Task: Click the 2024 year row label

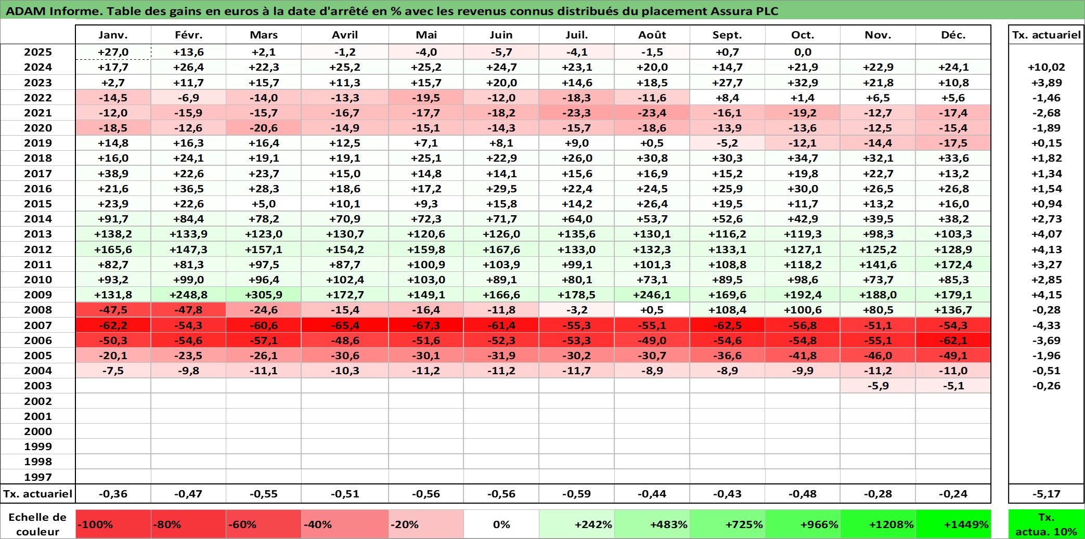Action: [38, 67]
